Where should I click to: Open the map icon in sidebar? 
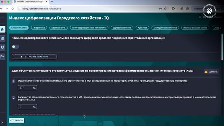click(2, 47)
